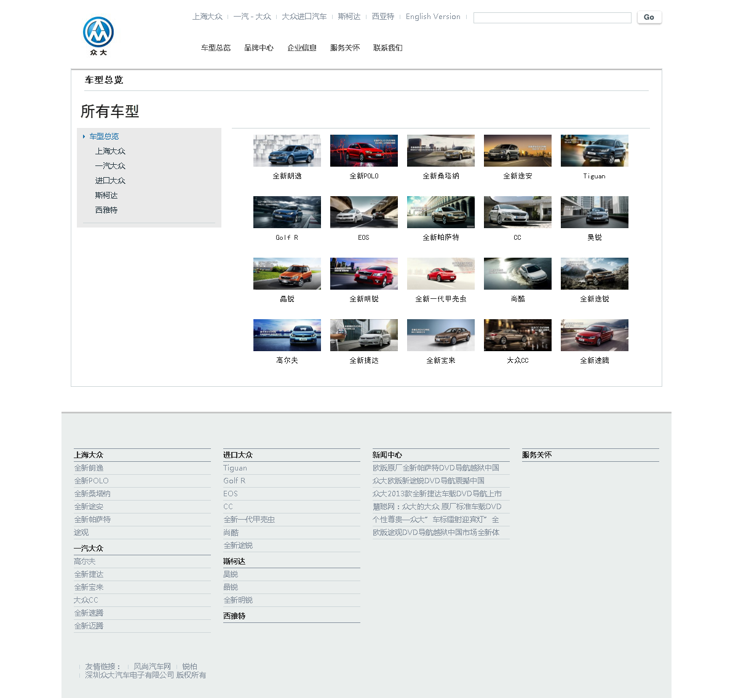Focus the search input field
The image size is (733, 698).
552,18
